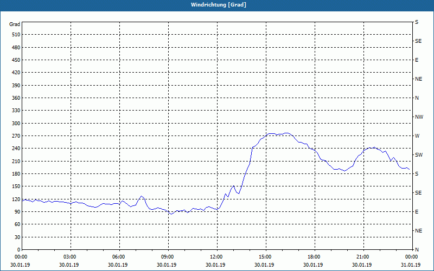Pick the 21:00 time axis label
The width and height of the screenshot is (434, 271).
363,257
